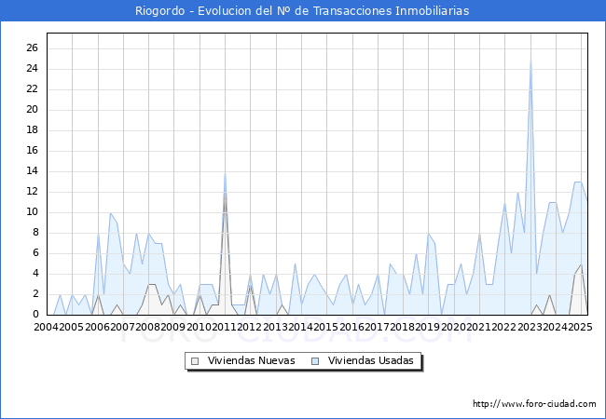Click the x-axis year label 2009
Viewport: 606px width, 419px height.
coord(173,327)
